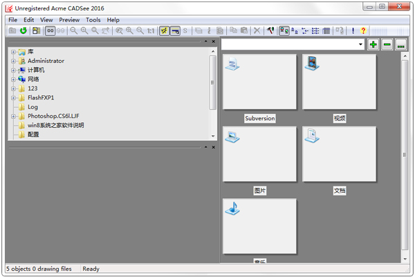Image resolution: width=415 pixels, height=277 pixels.
Task: Open the Help menu
Action: tap(113, 20)
